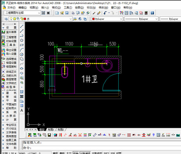Click the Save icon in the toolbar

(66, 13)
